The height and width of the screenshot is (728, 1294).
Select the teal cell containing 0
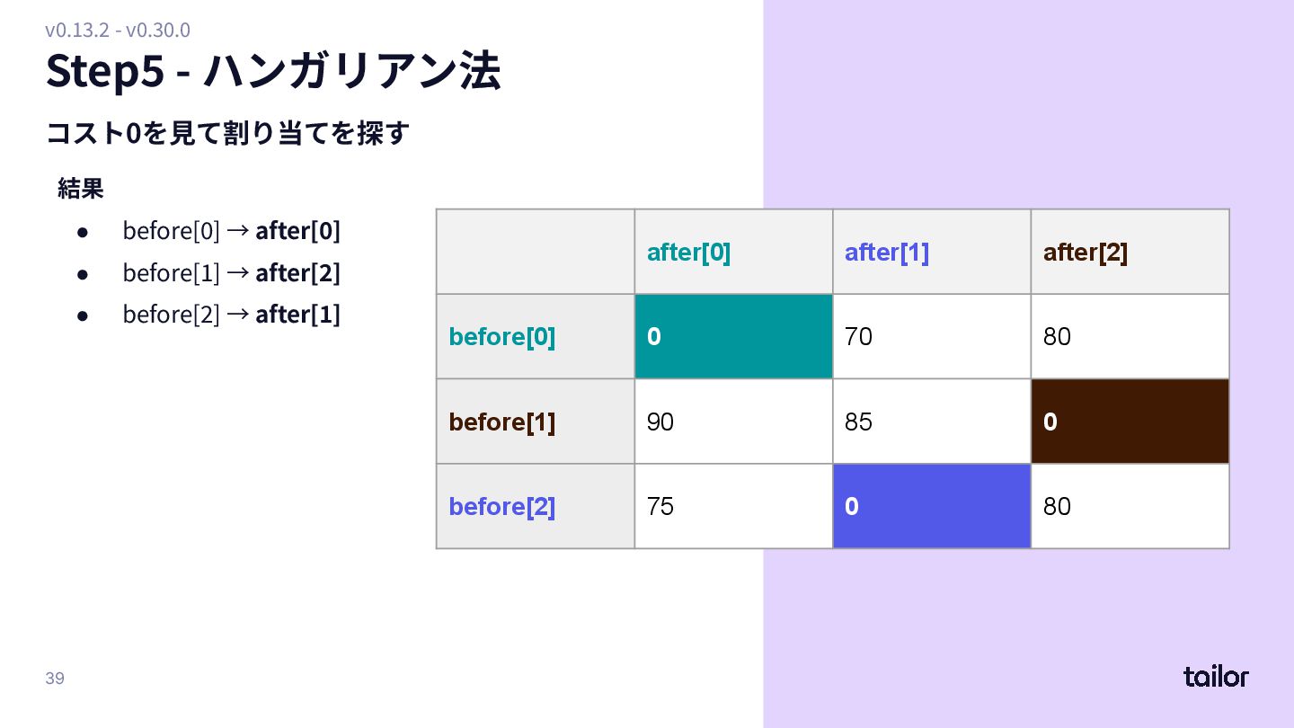click(x=733, y=336)
